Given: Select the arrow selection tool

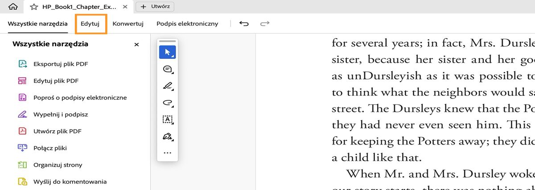Looking at the screenshot, I should pyautogui.click(x=168, y=52).
